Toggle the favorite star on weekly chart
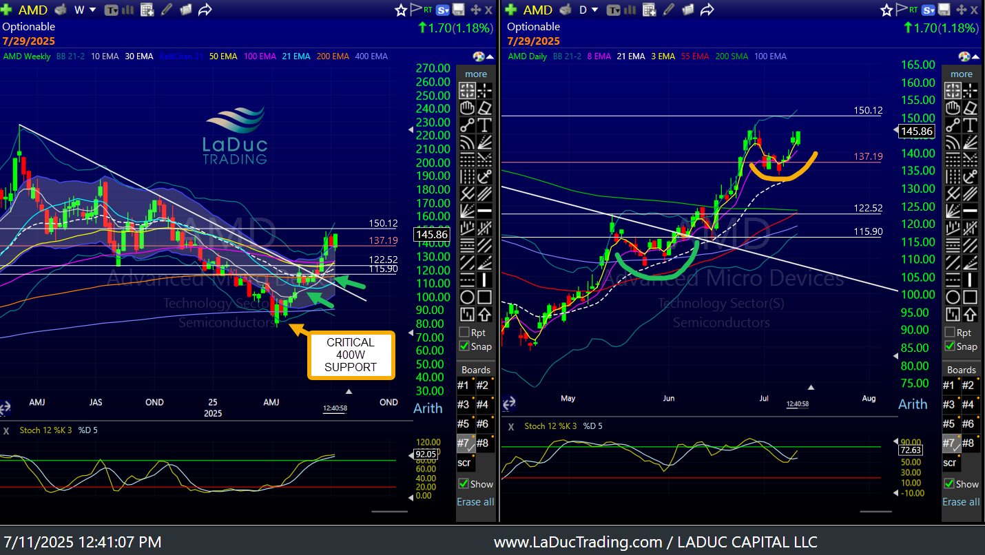The image size is (985, 555). [x=401, y=10]
